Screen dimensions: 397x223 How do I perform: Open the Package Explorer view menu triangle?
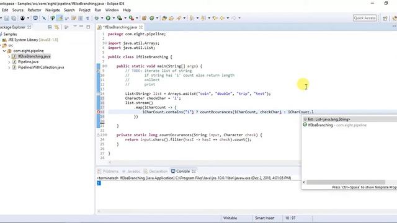coord(75,27)
